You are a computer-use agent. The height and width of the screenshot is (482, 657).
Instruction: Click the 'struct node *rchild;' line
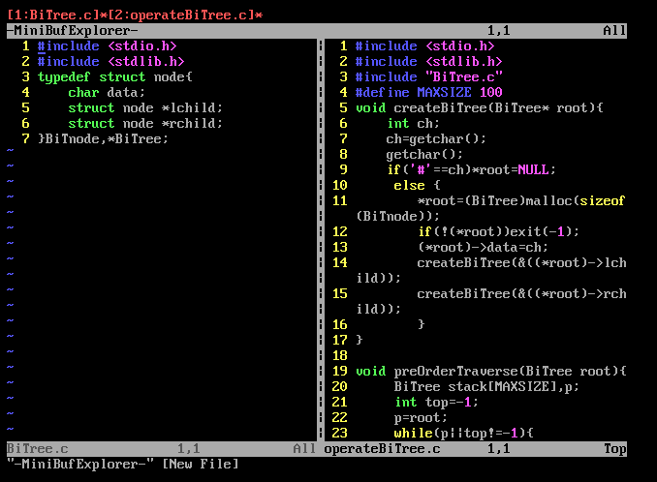(145, 124)
